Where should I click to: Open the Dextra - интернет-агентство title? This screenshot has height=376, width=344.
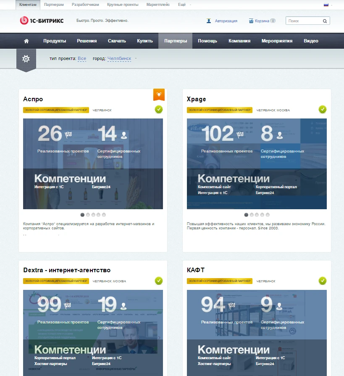(67, 270)
